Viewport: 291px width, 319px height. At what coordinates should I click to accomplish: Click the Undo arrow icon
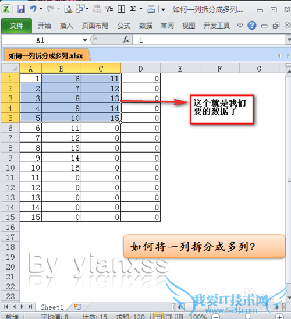click(33, 9)
